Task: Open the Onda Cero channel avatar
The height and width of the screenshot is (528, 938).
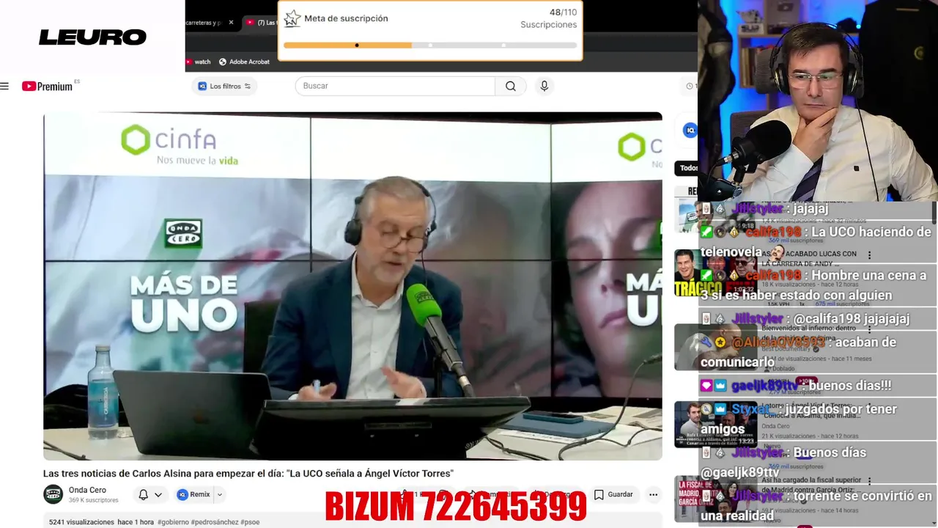Action: pos(53,494)
